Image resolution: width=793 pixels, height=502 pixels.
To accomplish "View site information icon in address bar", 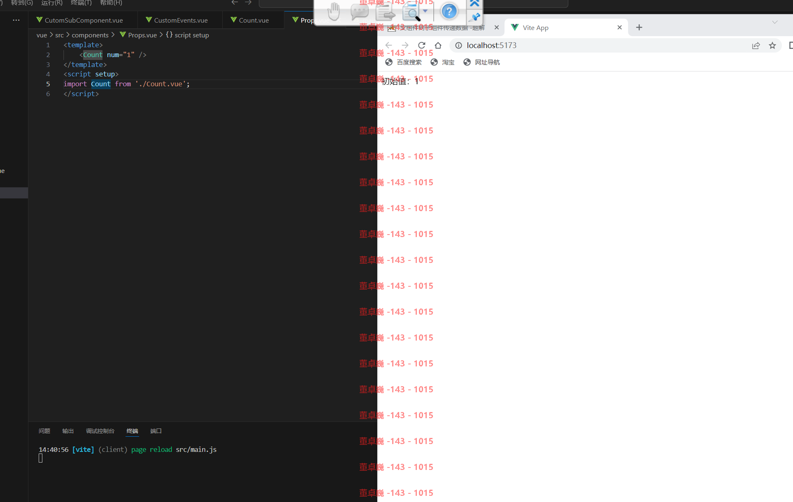I will [x=458, y=45].
